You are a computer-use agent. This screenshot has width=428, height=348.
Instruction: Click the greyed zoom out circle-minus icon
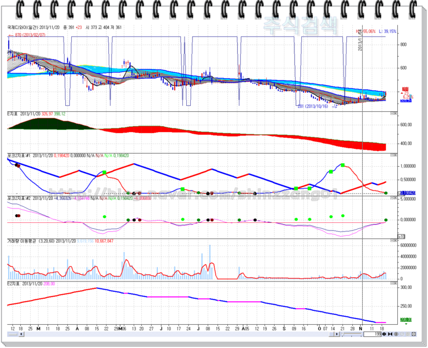[x=402, y=334]
